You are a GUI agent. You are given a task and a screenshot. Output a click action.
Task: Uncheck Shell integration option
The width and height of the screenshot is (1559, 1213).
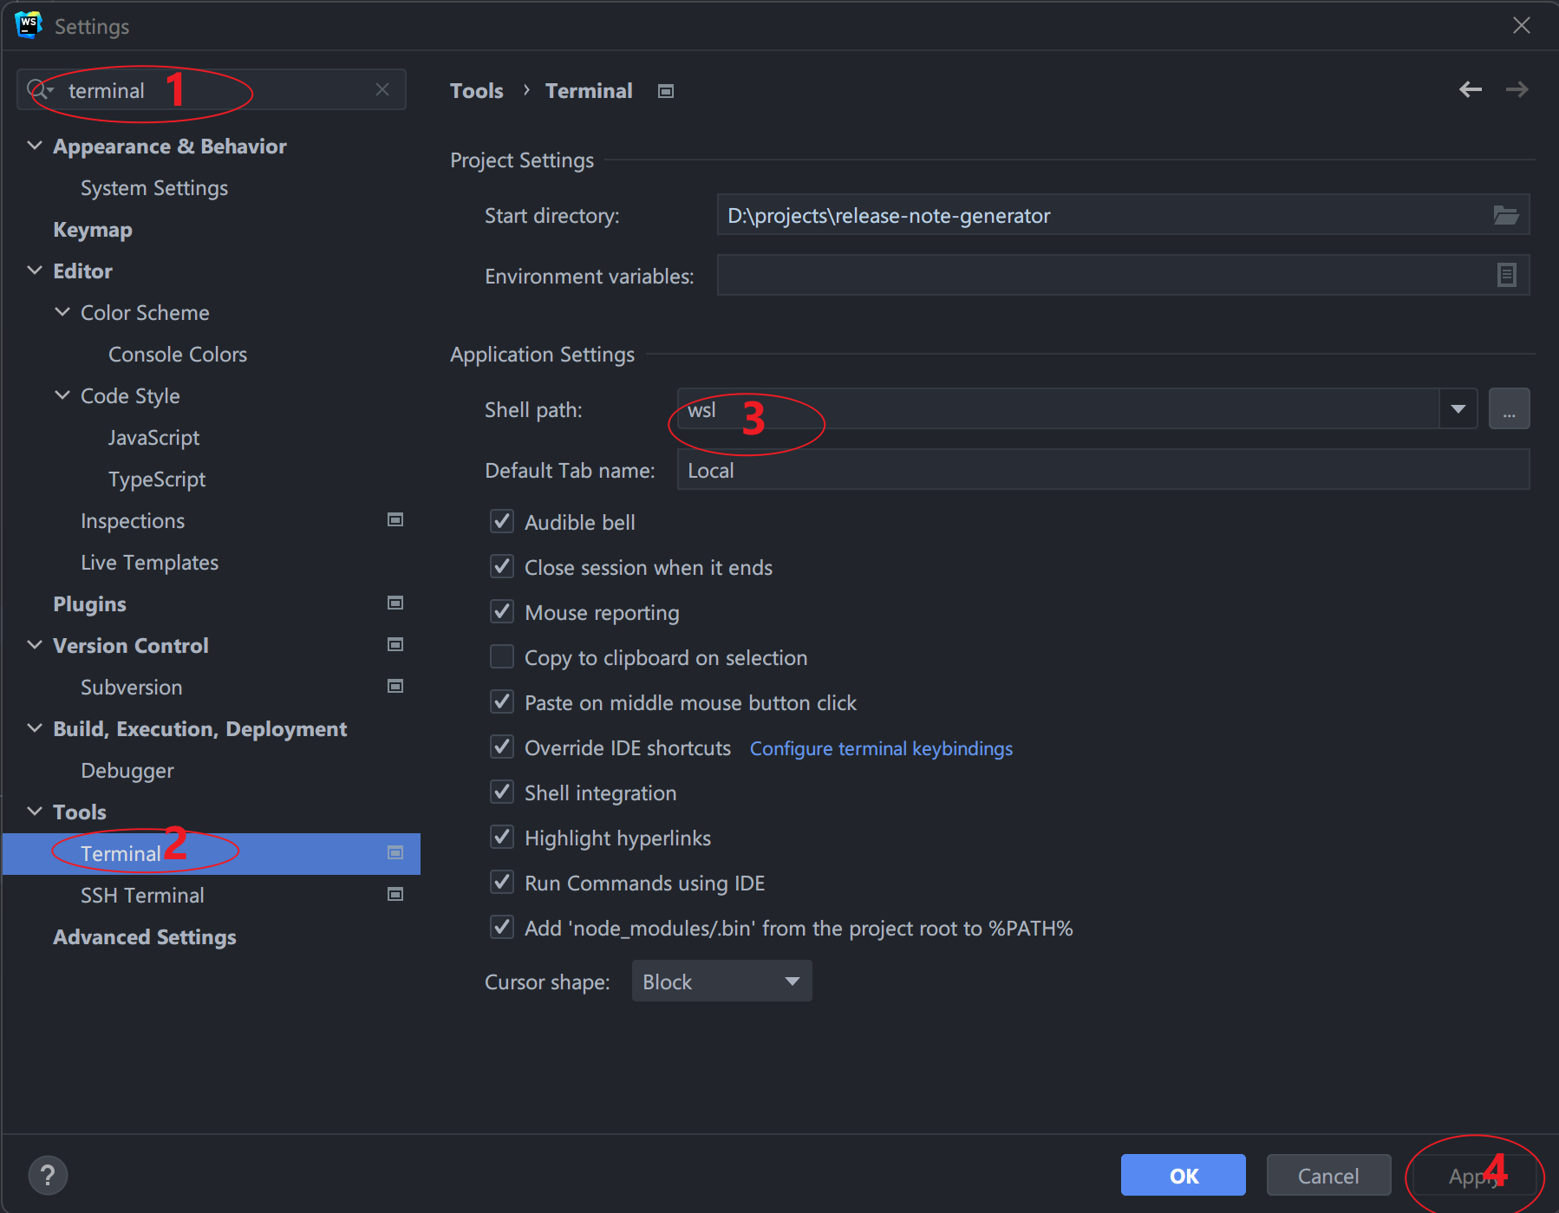coord(502,792)
